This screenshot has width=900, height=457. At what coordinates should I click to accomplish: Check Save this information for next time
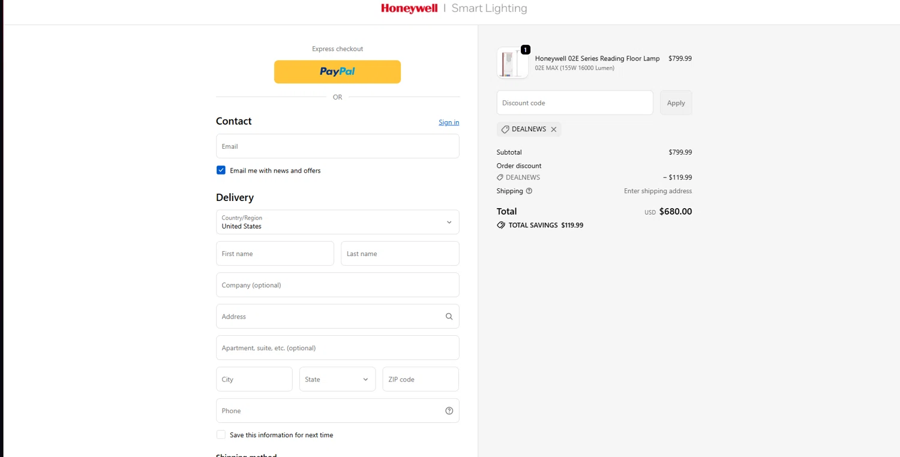tap(221, 435)
